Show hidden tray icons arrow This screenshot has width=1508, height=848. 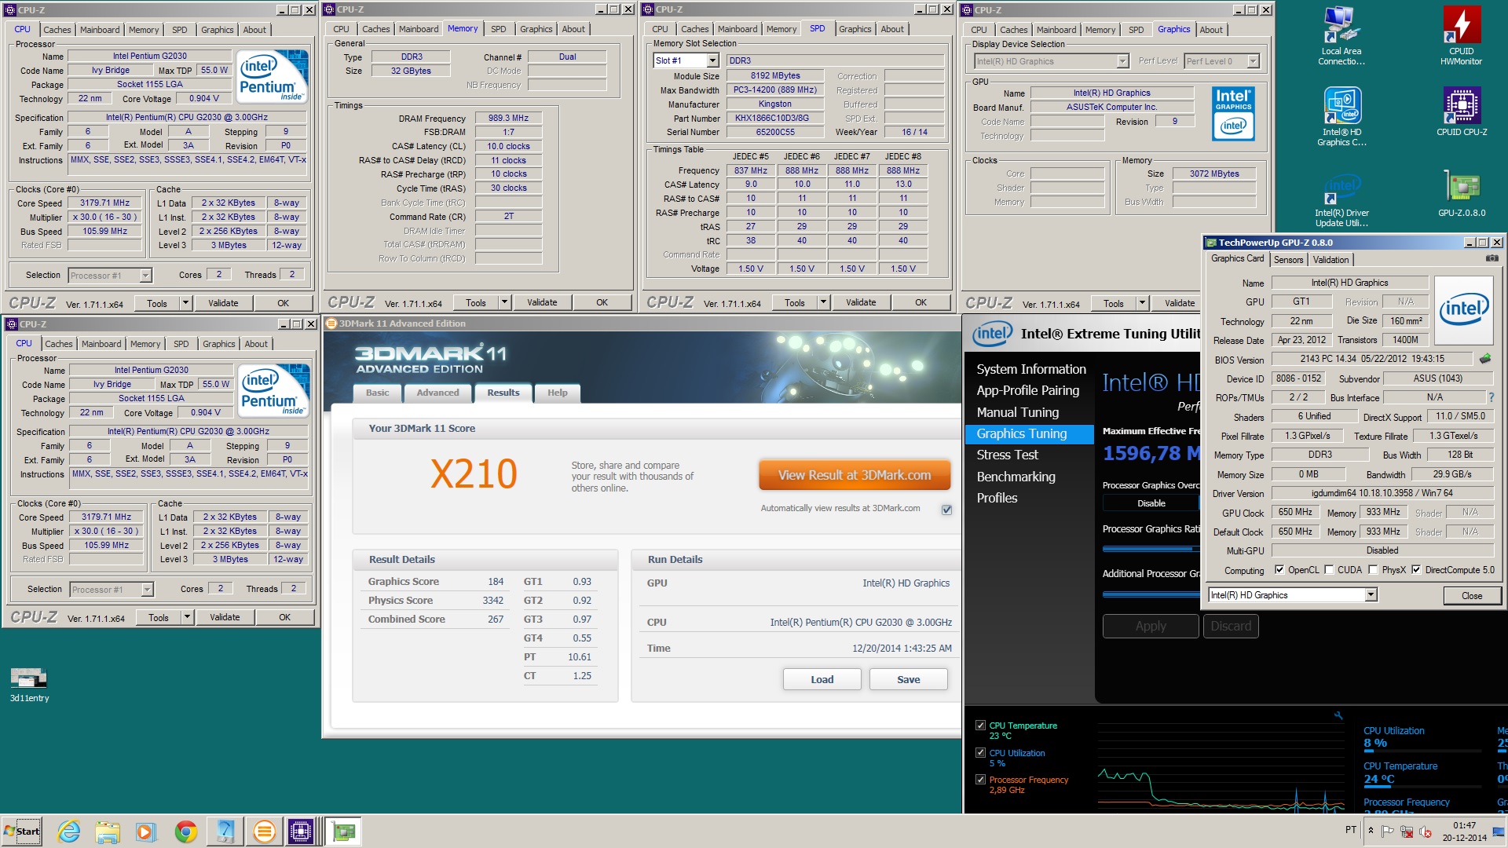(1371, 831)
